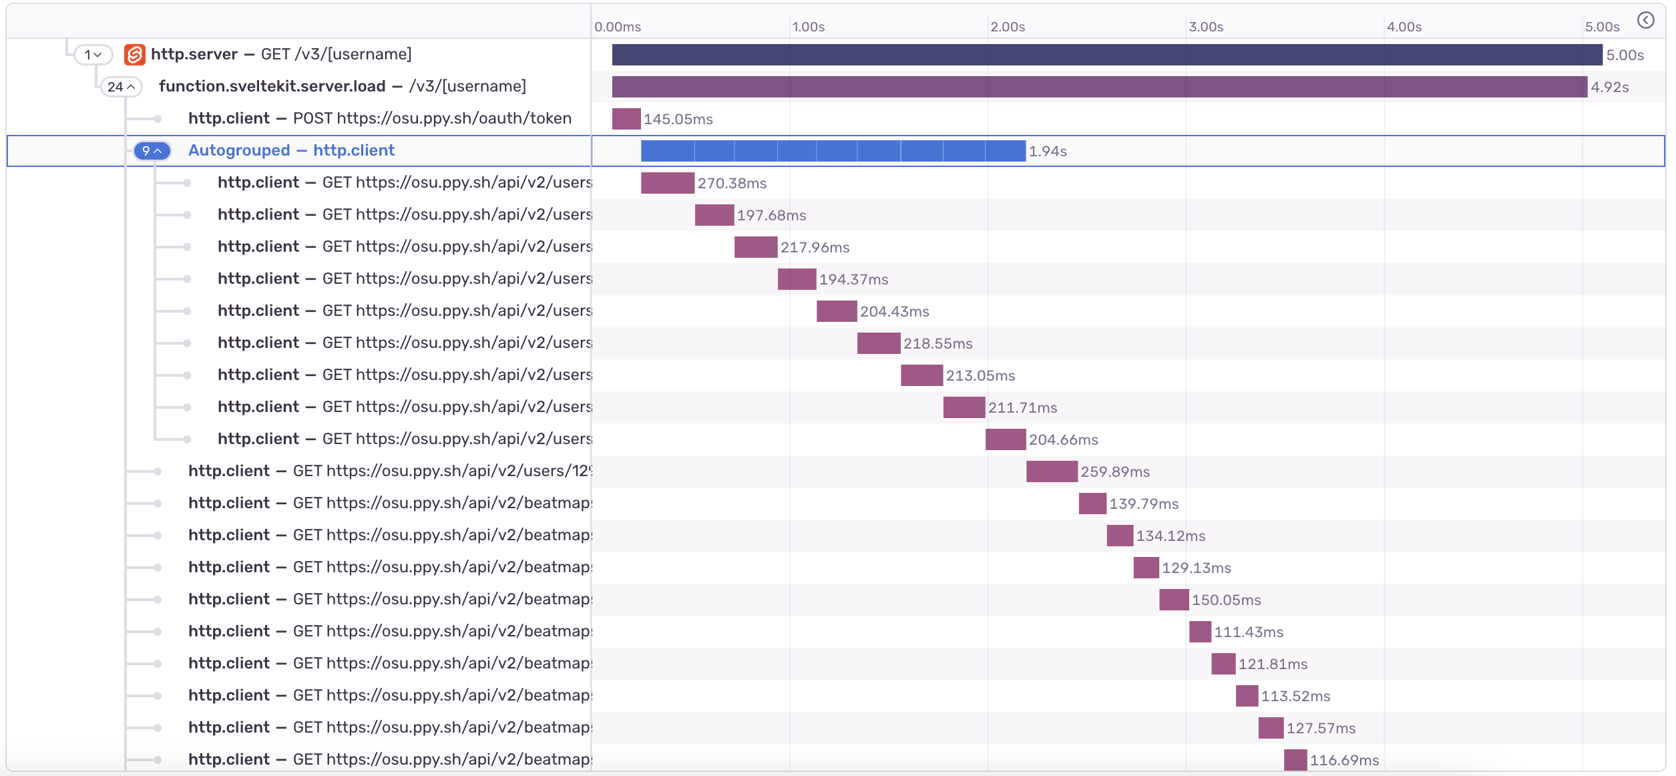The image size is (1676, 776).
Task: Select the Autogrouped http.client row
Action: coord(835,151)
